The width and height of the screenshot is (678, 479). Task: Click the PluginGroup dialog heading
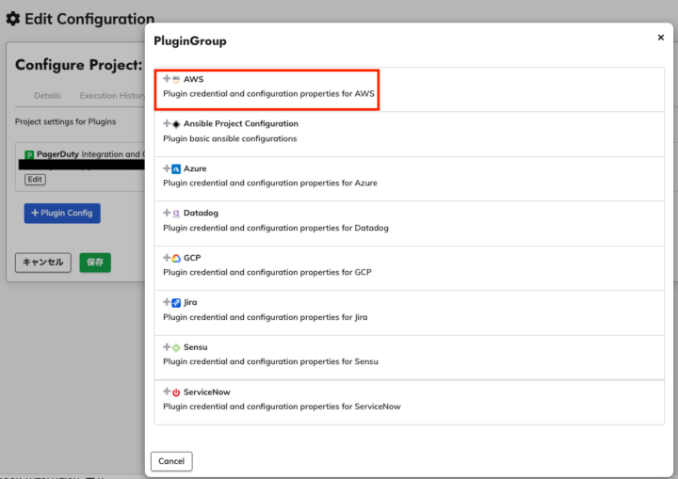click(190, 41)
